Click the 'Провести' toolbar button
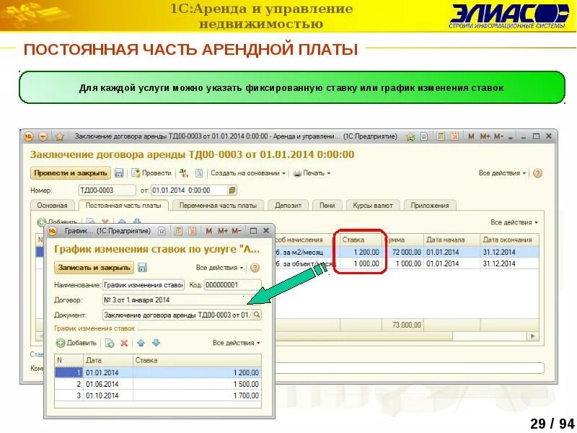Viewport: 577px width, 433px height. coord(151,173)
